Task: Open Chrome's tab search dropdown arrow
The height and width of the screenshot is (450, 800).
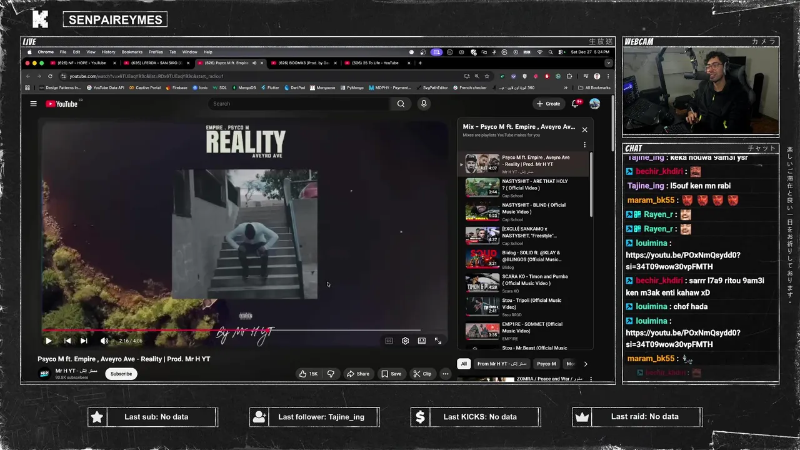Action: pyautogui.click(x=608, y=63)
